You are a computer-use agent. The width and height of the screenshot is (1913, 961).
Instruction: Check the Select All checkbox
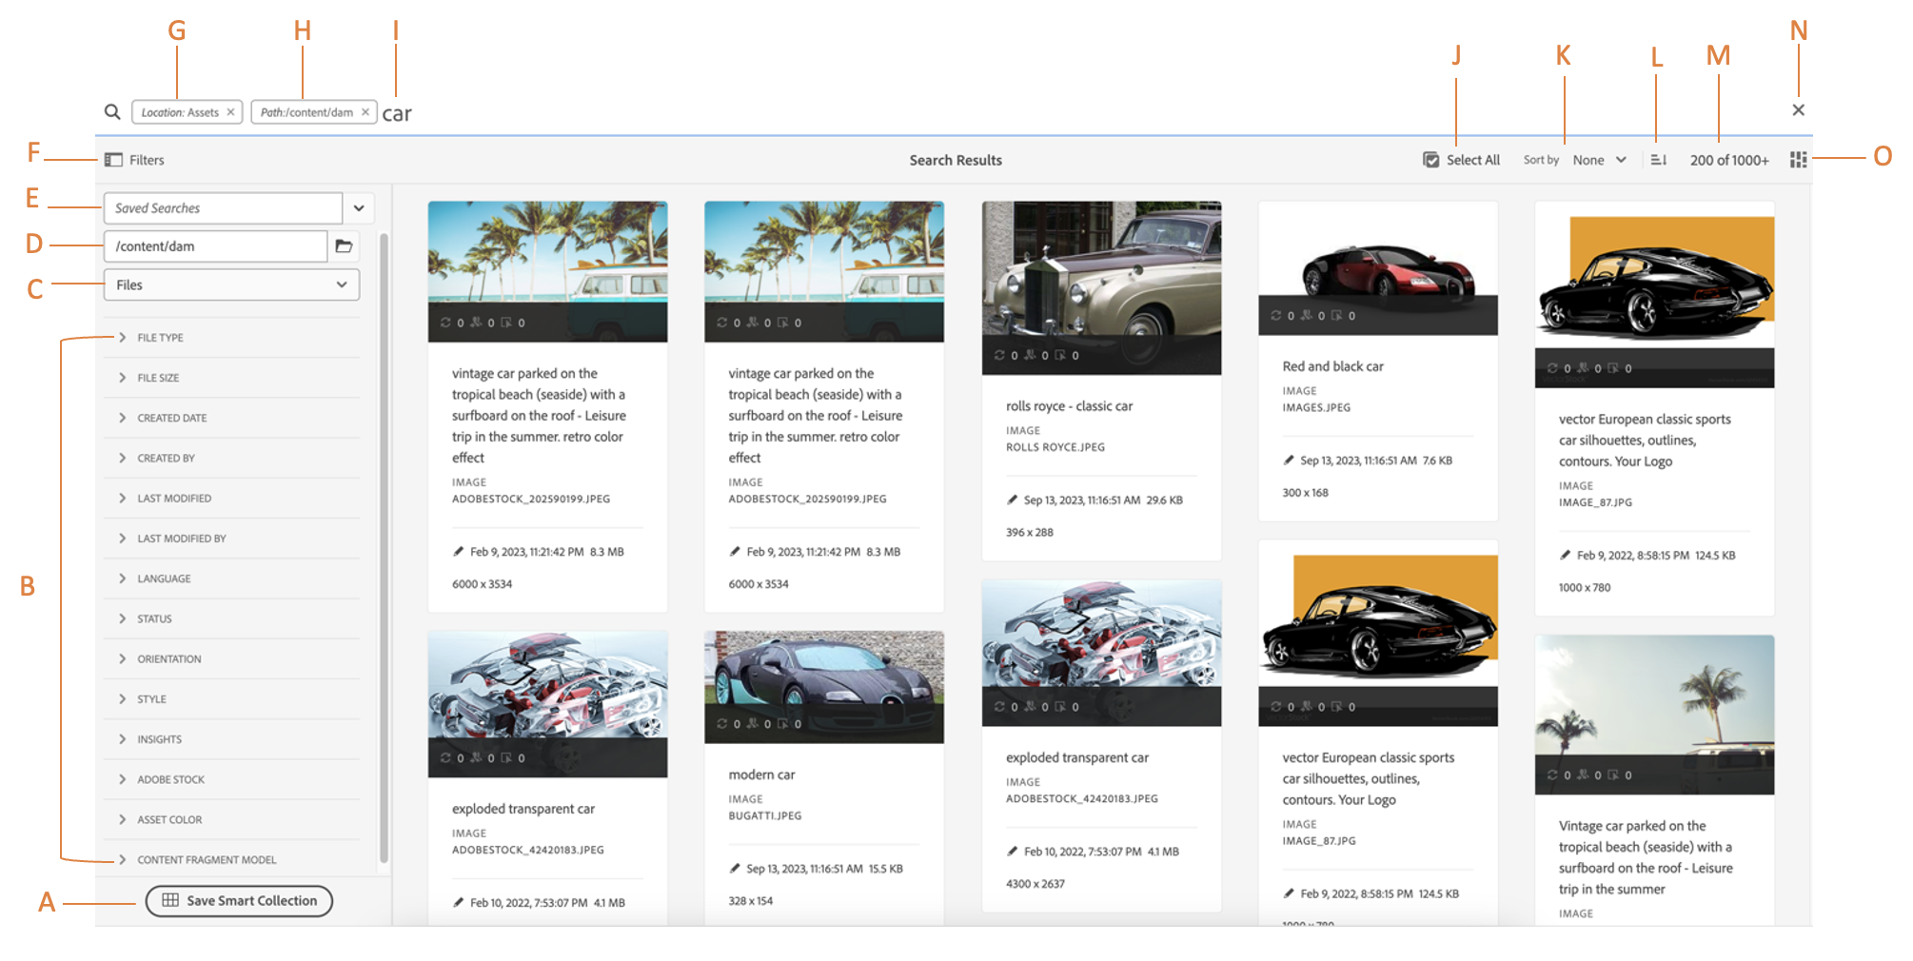1430,160
